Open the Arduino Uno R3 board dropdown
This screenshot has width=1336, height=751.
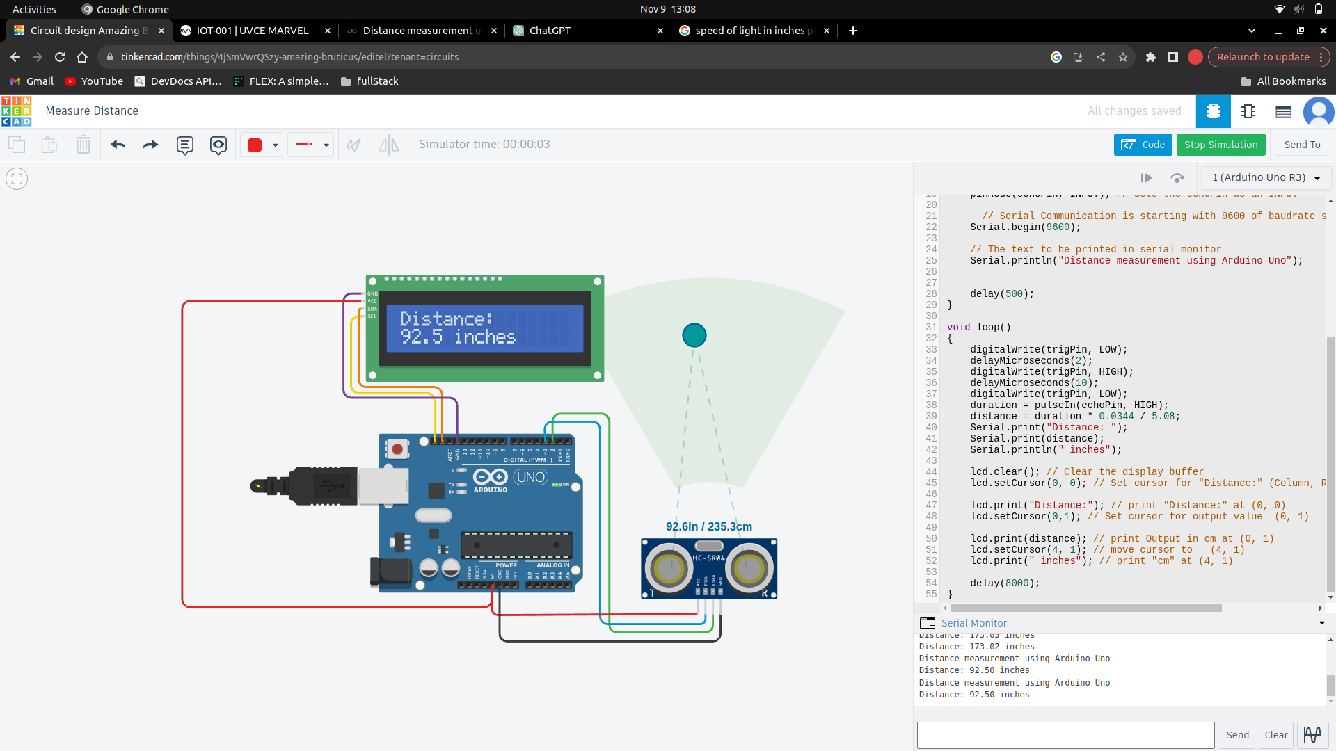(x=1266, y=178)
